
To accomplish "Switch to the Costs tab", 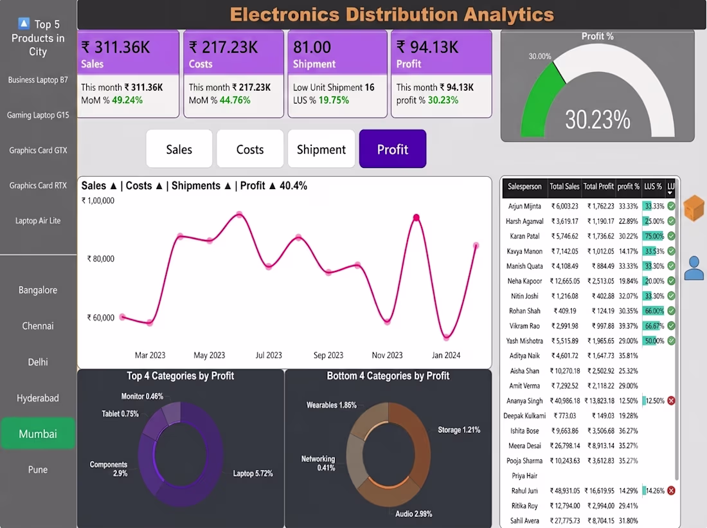I will point(250,149).
